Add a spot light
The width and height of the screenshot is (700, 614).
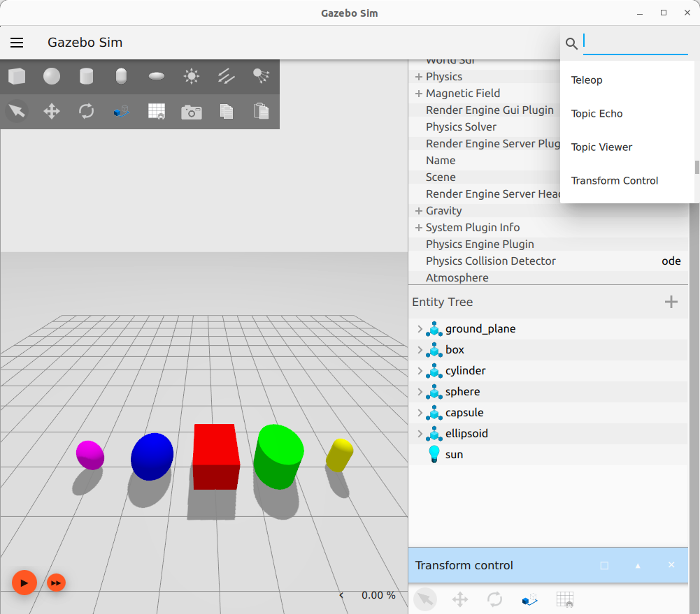point(261,76)
